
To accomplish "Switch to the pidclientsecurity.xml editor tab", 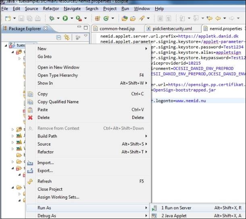I will coord(172,29).
